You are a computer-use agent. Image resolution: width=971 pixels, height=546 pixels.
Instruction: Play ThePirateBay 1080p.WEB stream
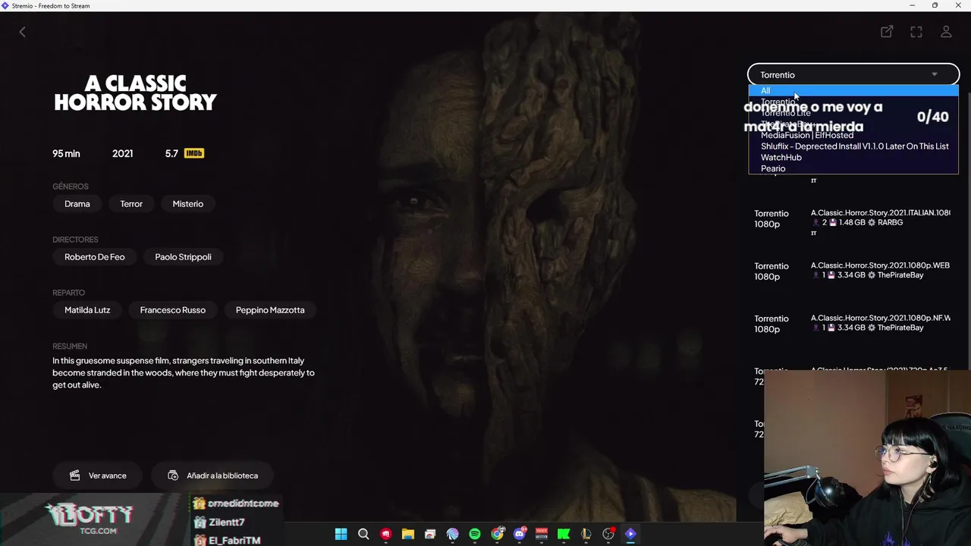[853, 271]
